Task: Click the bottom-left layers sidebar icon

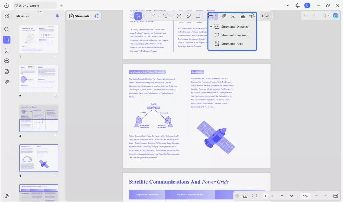Action: 7,196
